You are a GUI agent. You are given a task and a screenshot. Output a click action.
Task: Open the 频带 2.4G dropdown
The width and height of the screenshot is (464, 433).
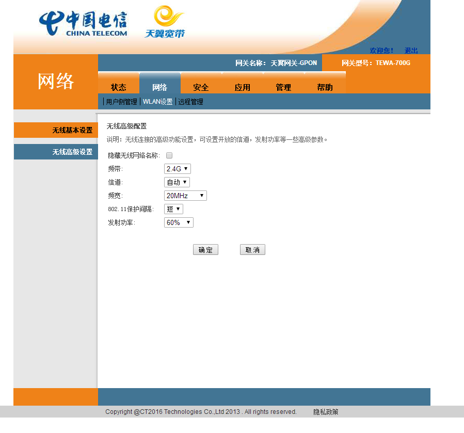[177, 169]
